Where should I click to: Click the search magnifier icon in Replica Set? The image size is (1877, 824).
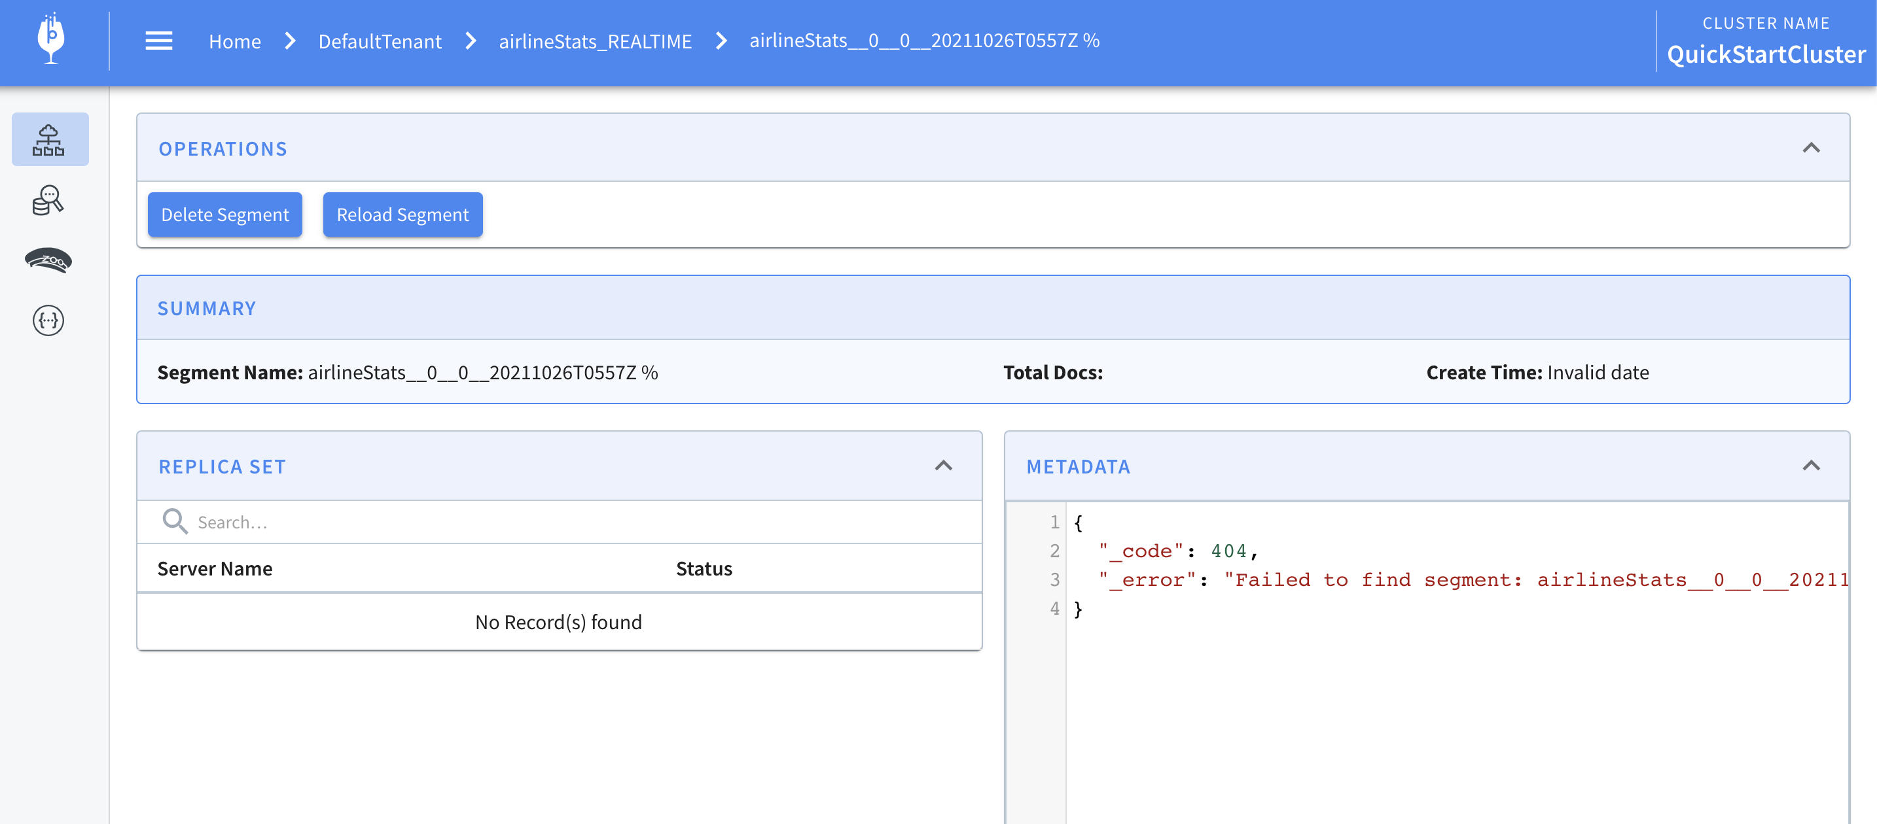tap(175, 521)
